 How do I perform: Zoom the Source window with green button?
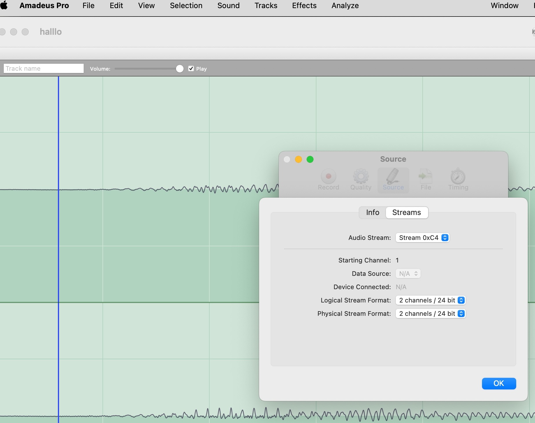310,159
